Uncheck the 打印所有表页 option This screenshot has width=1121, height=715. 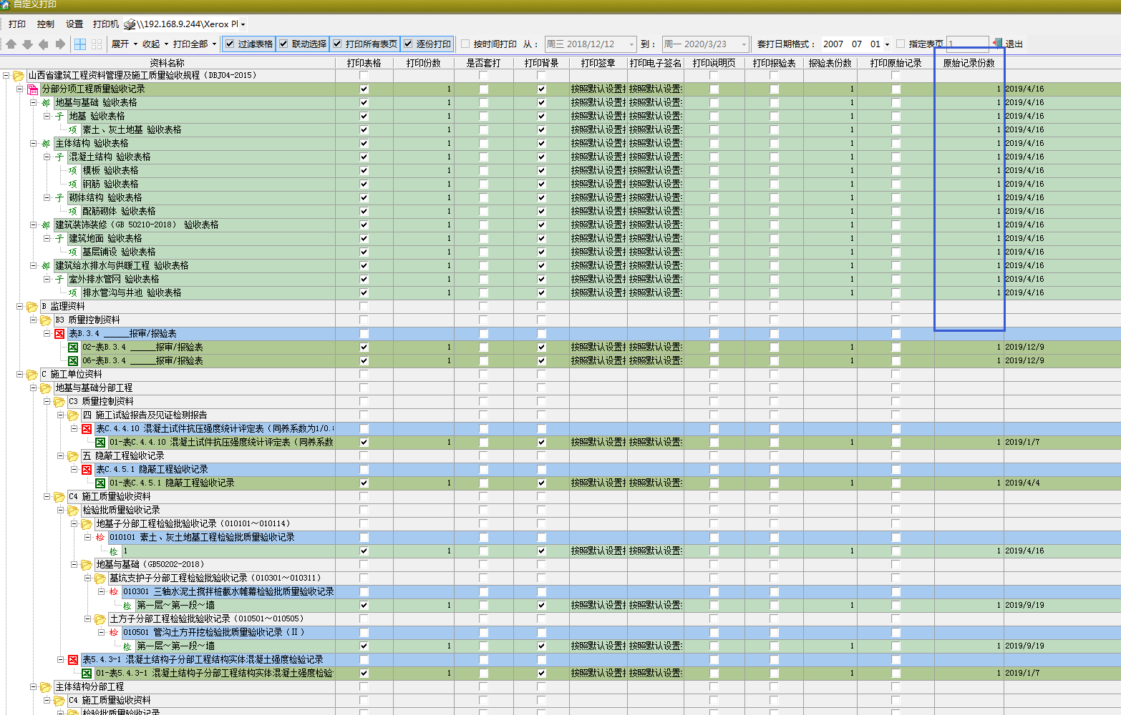337,44
